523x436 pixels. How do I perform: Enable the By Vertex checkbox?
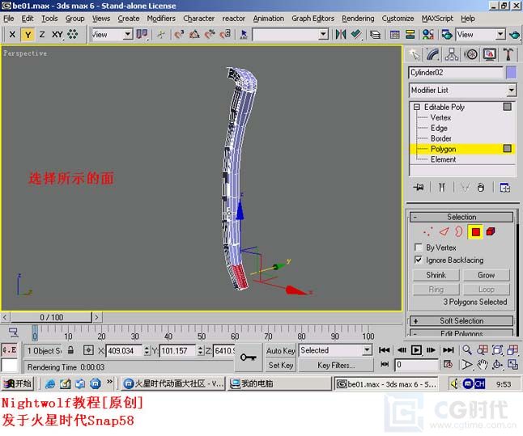418,248
